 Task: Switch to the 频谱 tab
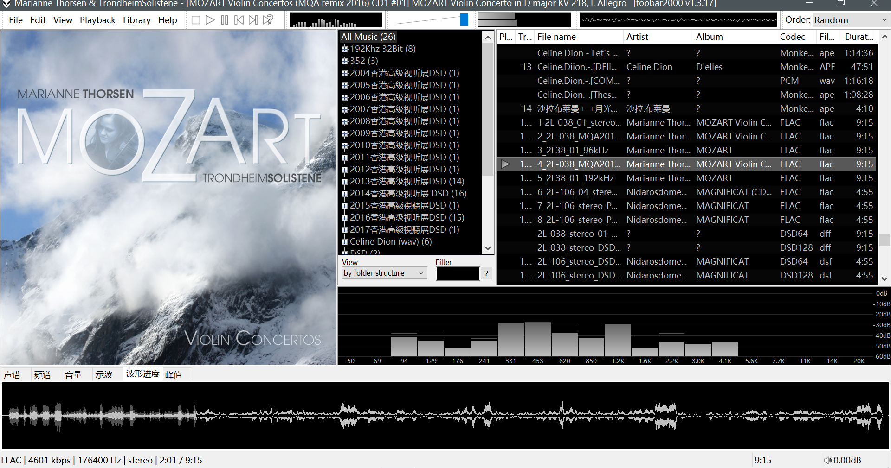pyautogui.click(x=43, y=374)
